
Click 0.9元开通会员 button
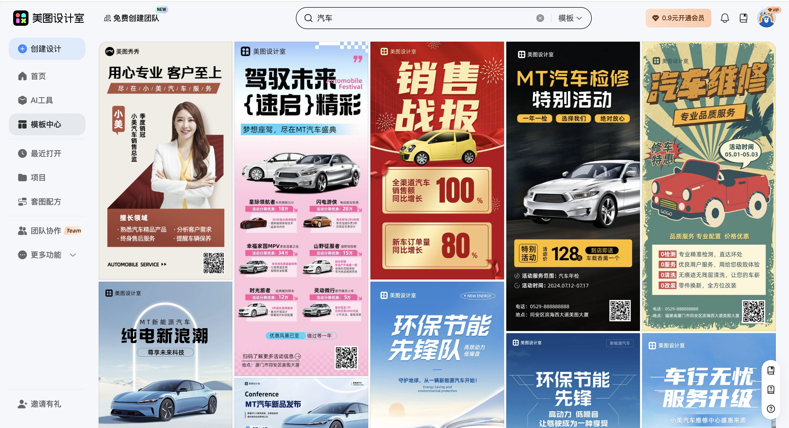[x=678, y=18]
